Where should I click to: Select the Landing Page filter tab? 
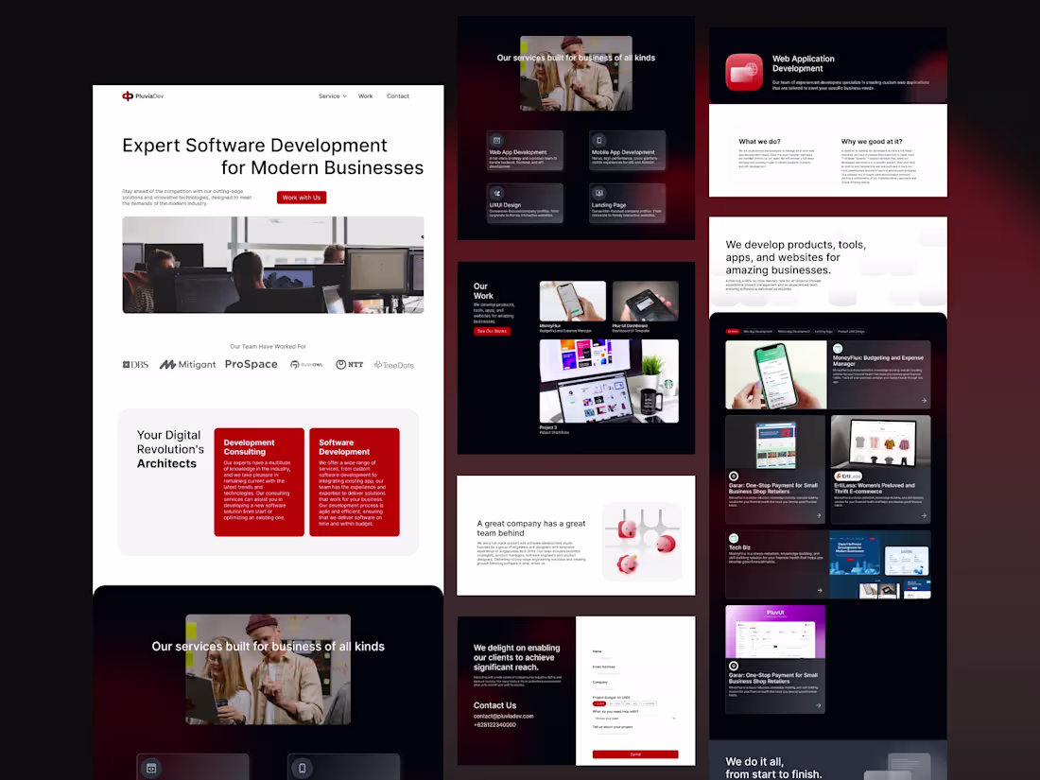[823, 332]
